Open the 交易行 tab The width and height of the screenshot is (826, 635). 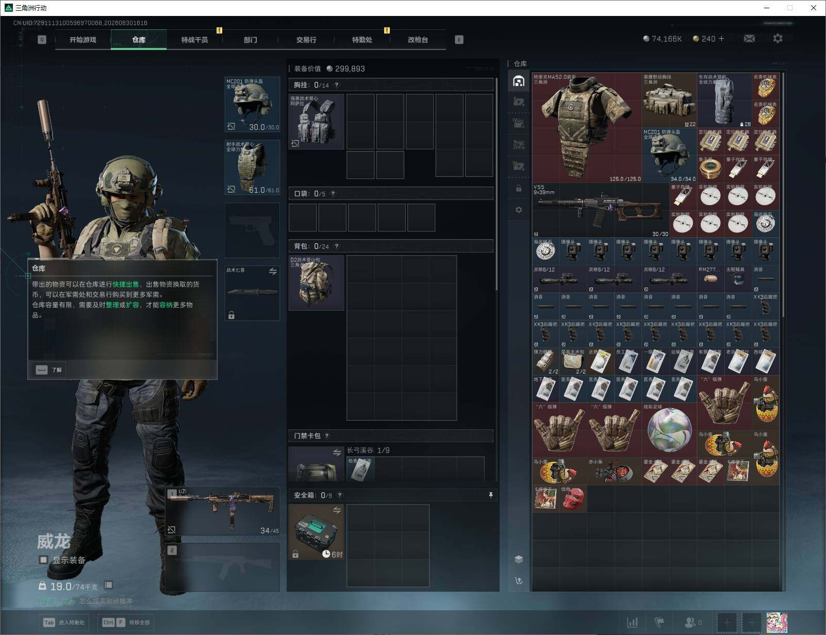pos(306,40)
